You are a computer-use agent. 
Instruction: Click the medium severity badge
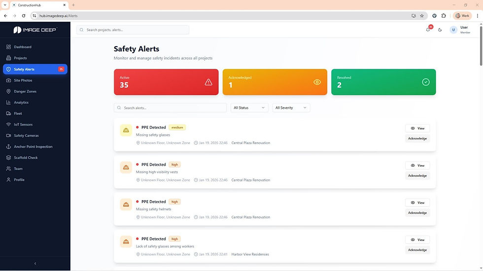(x=177, y=127)
